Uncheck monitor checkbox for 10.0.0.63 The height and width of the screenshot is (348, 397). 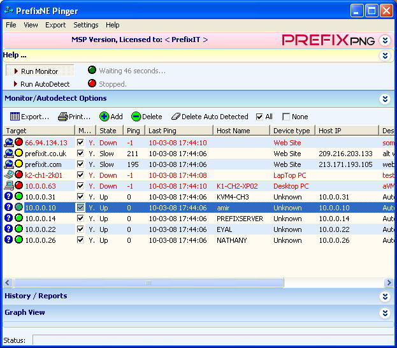coord(80,185)
